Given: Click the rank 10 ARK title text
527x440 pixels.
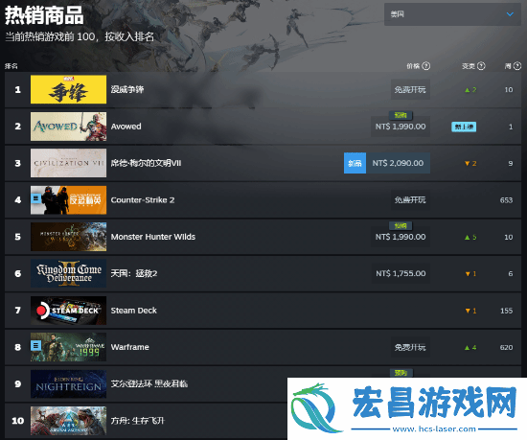Looking at the screenshot, I should point(138,421).
